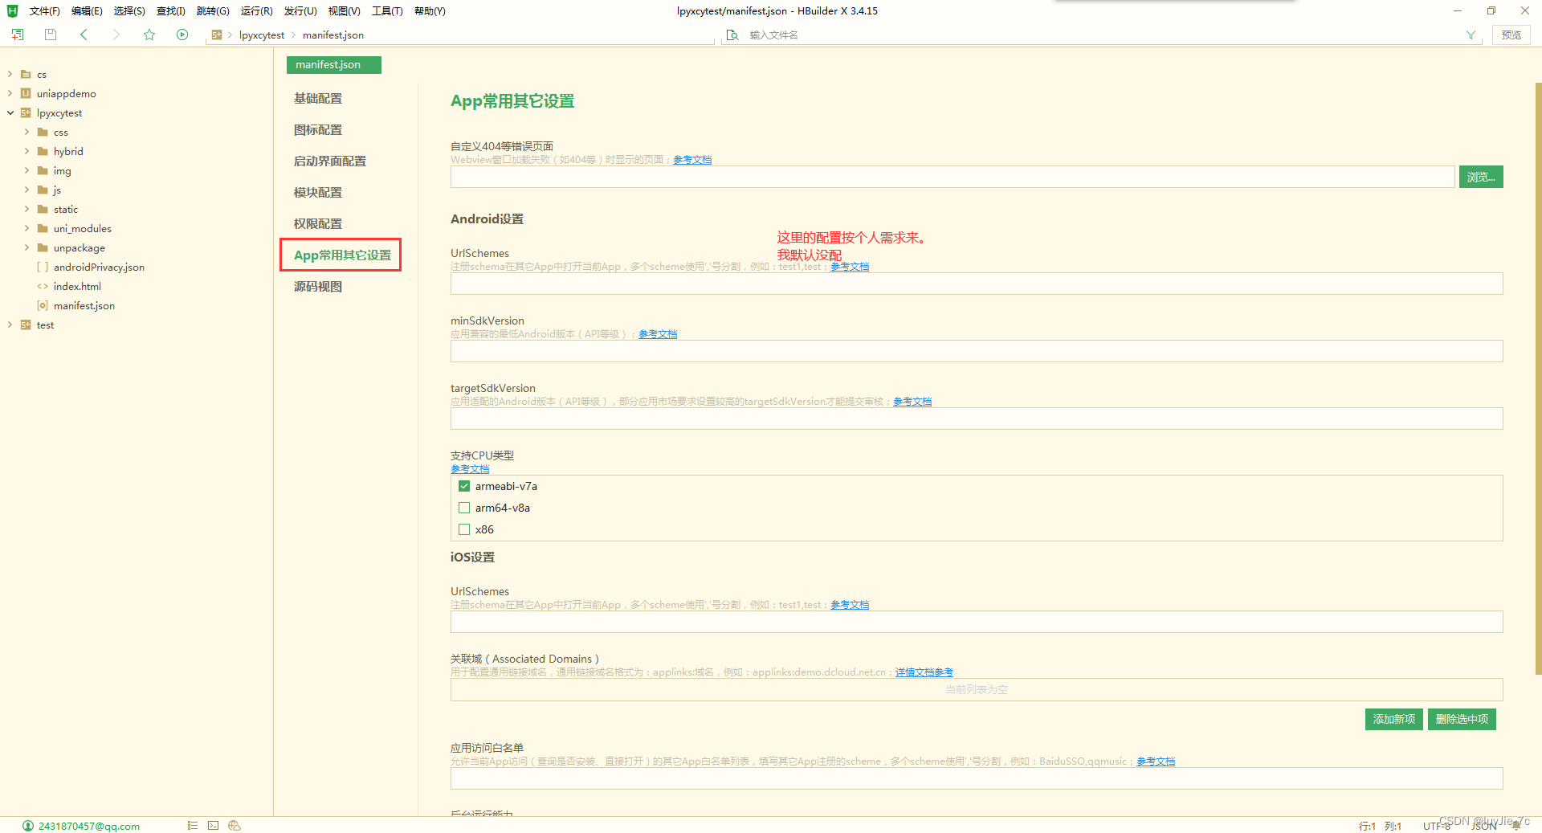The image size is (1542, 833).
Task: Click inside the targetSdkVersion input field
Action: (883, 418)
